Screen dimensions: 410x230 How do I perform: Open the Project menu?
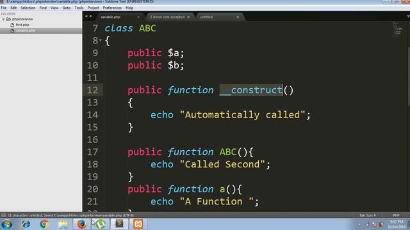(93, 8)
